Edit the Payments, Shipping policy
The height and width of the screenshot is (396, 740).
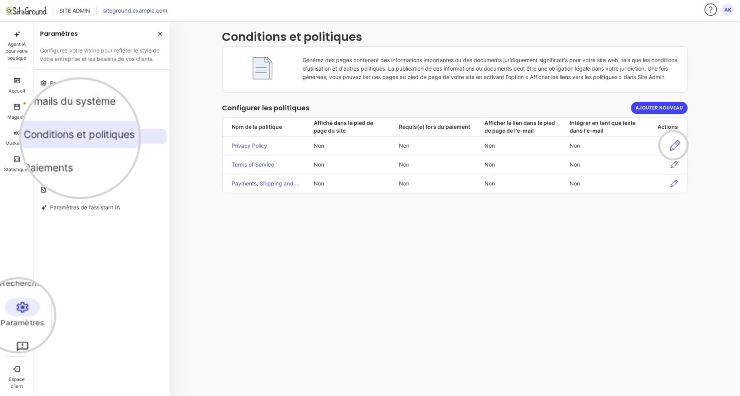(674, 184)
